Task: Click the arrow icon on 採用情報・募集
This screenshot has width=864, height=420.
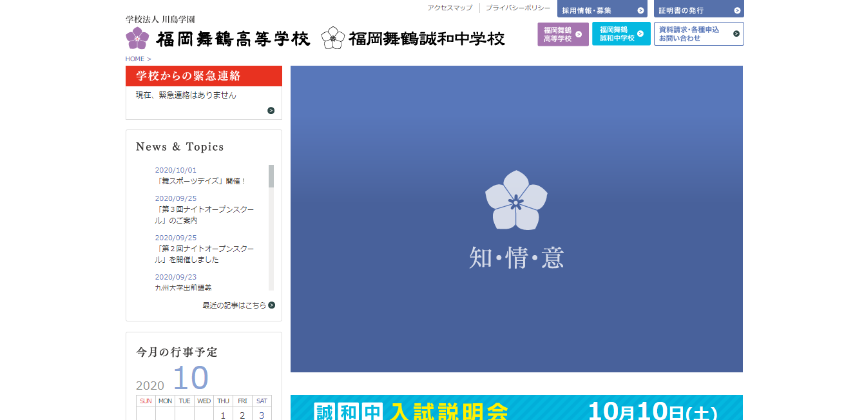Action: [x=640, y=10]
